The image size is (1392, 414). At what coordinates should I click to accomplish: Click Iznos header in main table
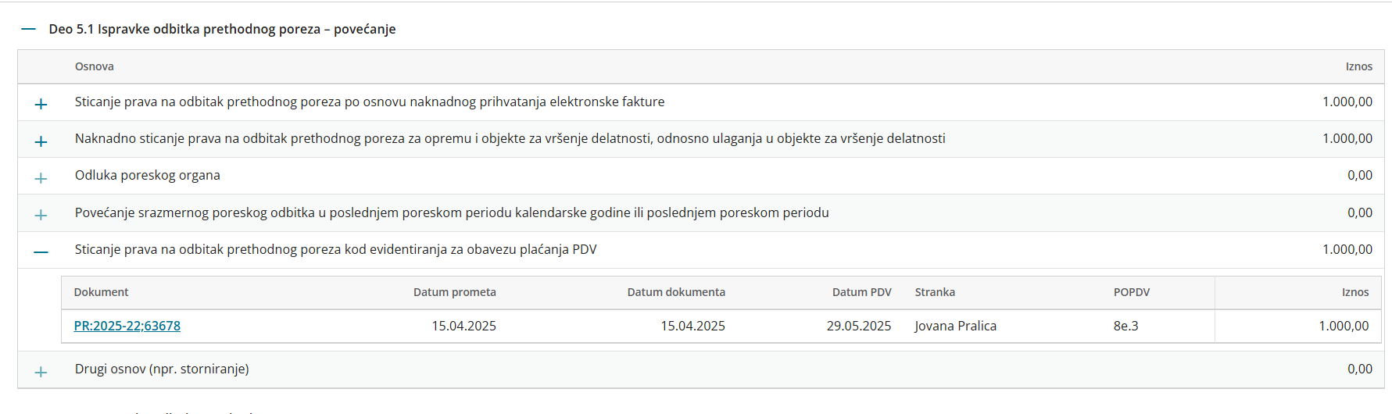pos(1358,66)
